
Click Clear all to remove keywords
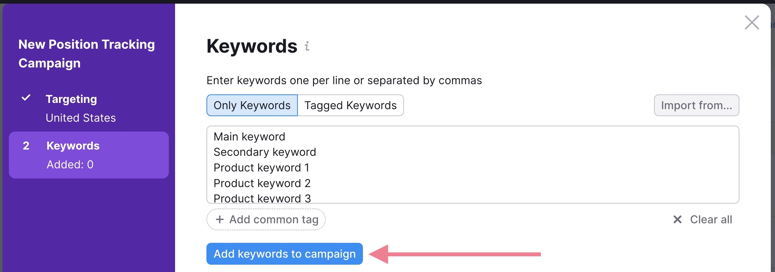tap(711, 220)
